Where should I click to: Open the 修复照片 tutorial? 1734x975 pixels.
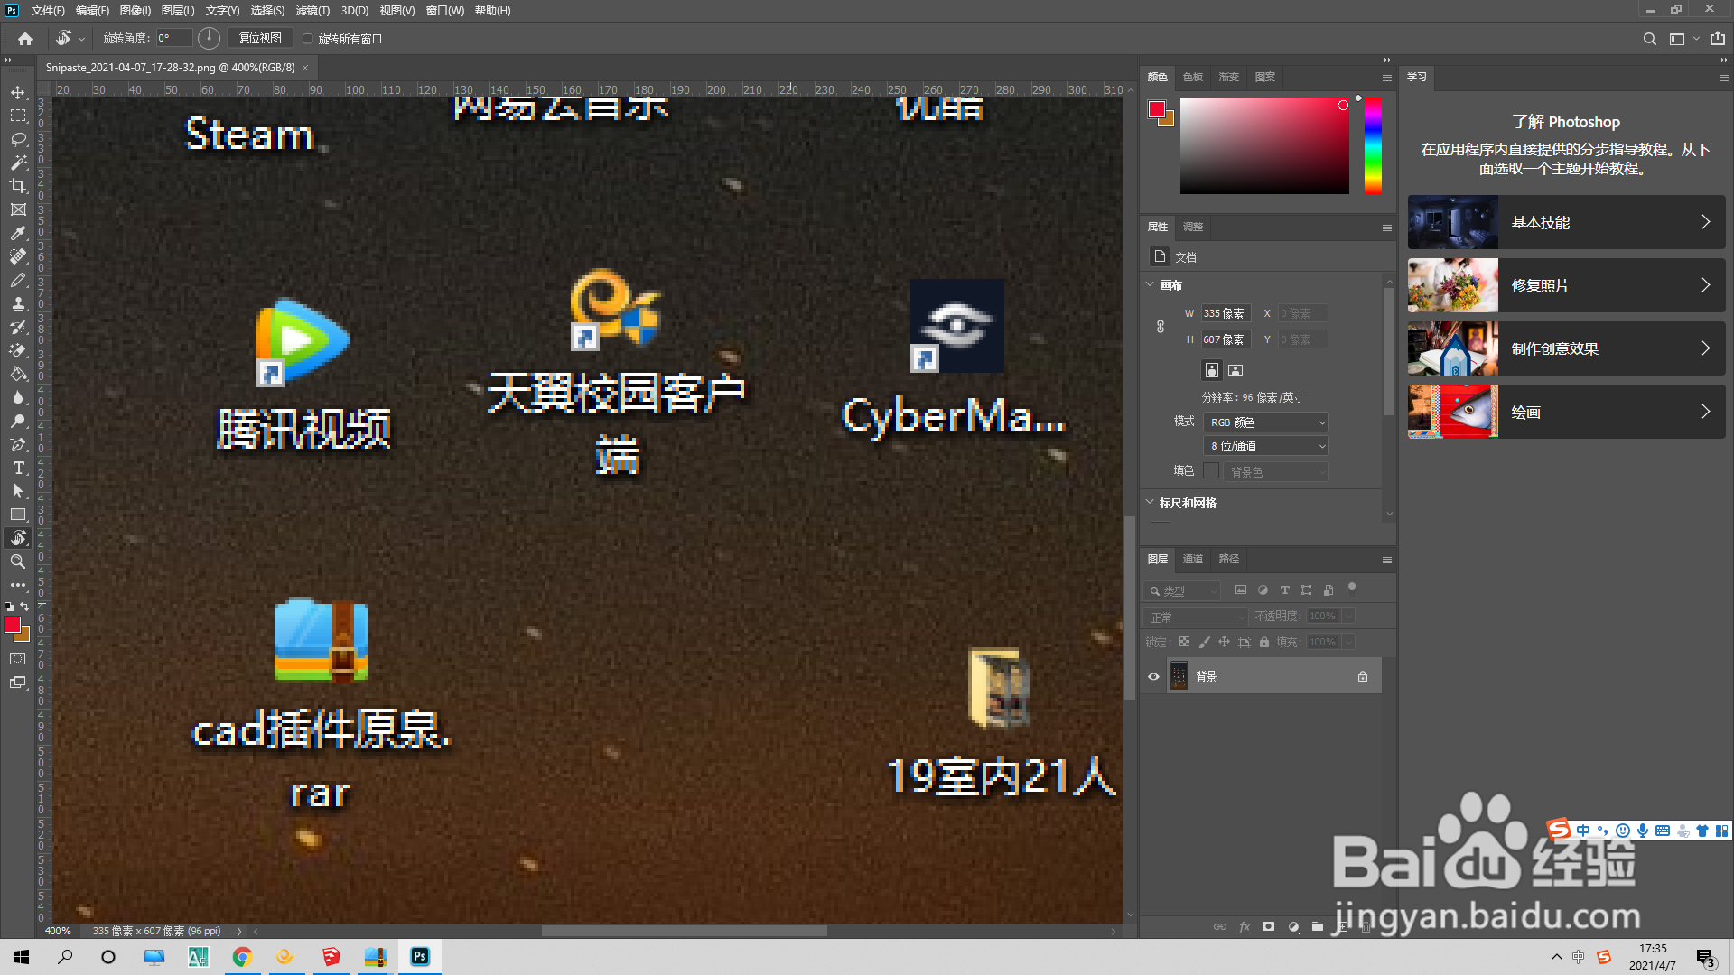[1566, 285]
